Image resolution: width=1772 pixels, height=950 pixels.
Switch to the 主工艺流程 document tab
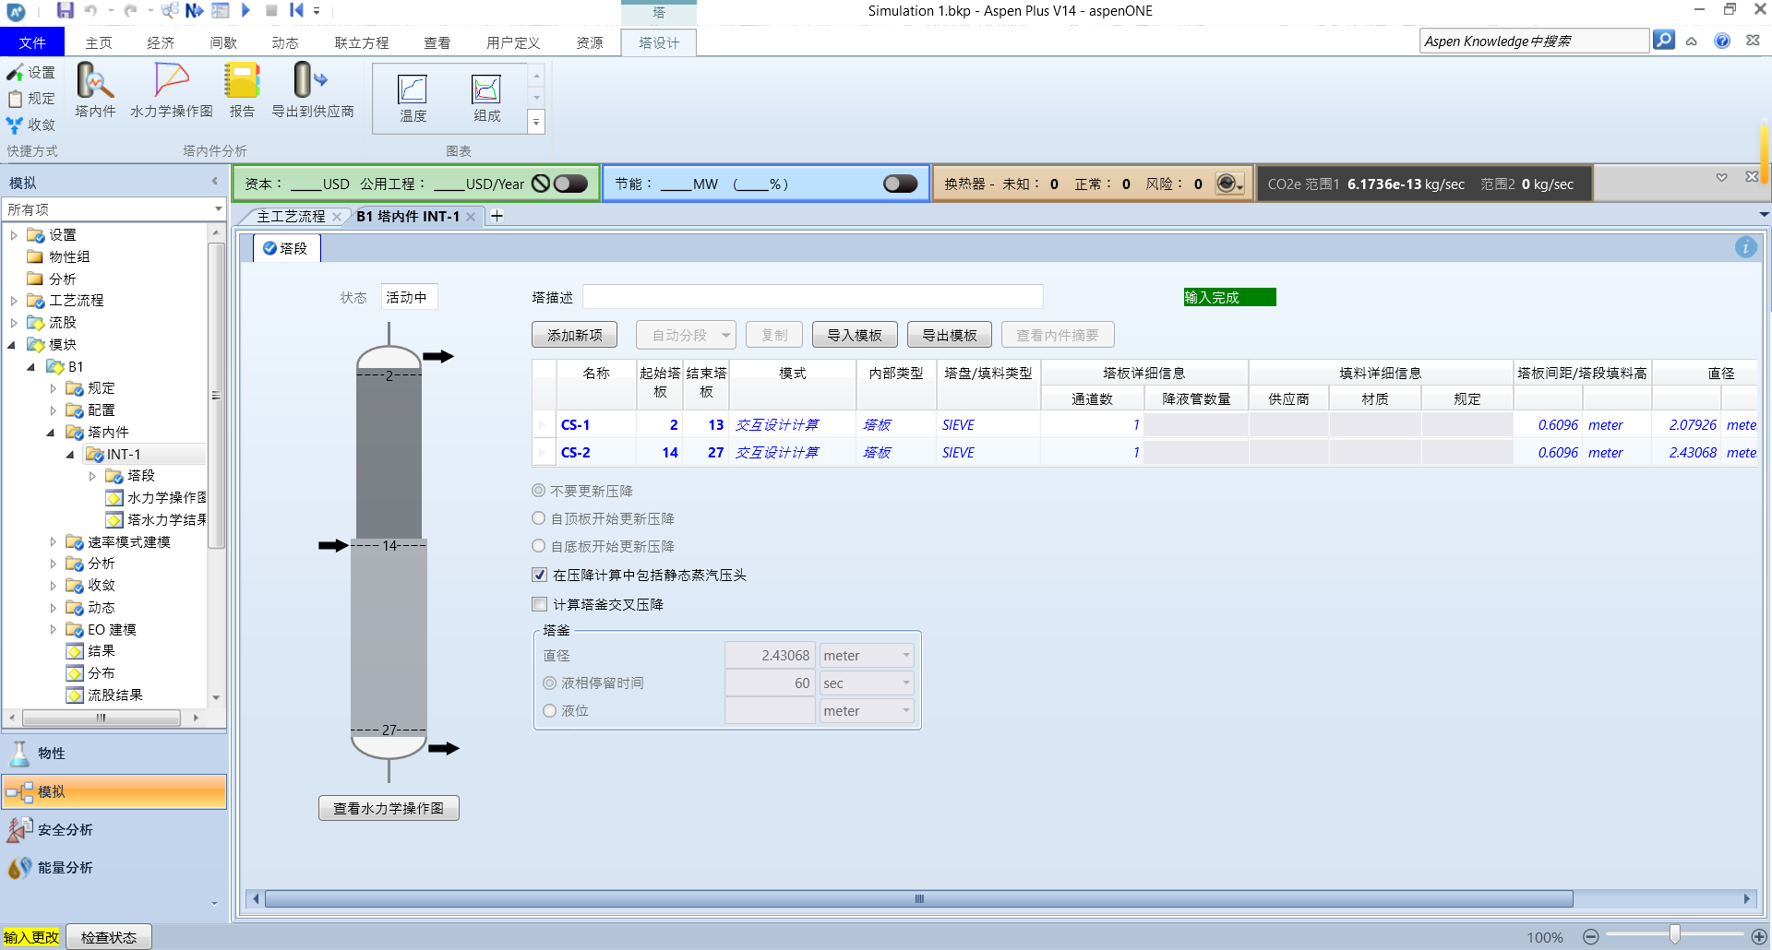(291, 216)
